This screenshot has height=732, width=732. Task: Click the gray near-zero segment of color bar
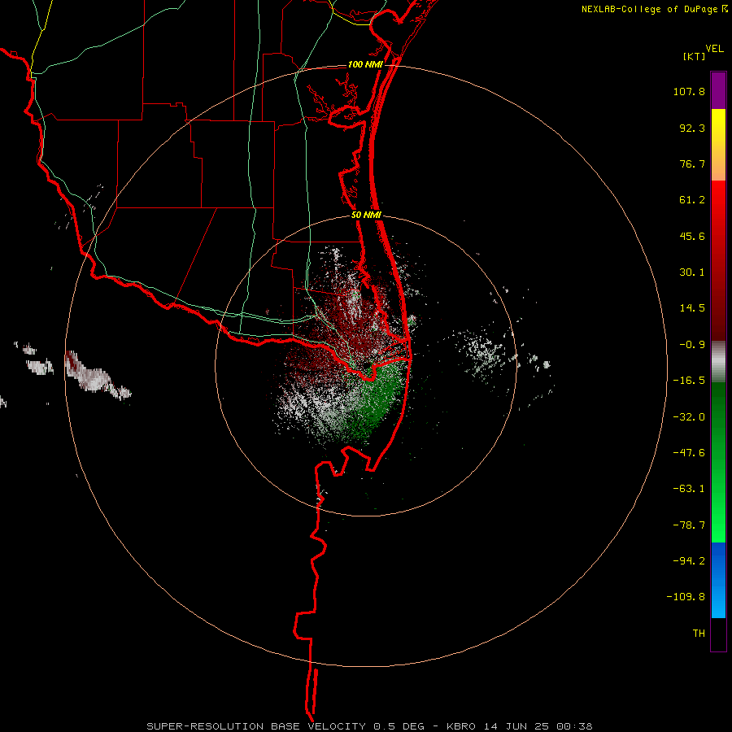[718, 362]
